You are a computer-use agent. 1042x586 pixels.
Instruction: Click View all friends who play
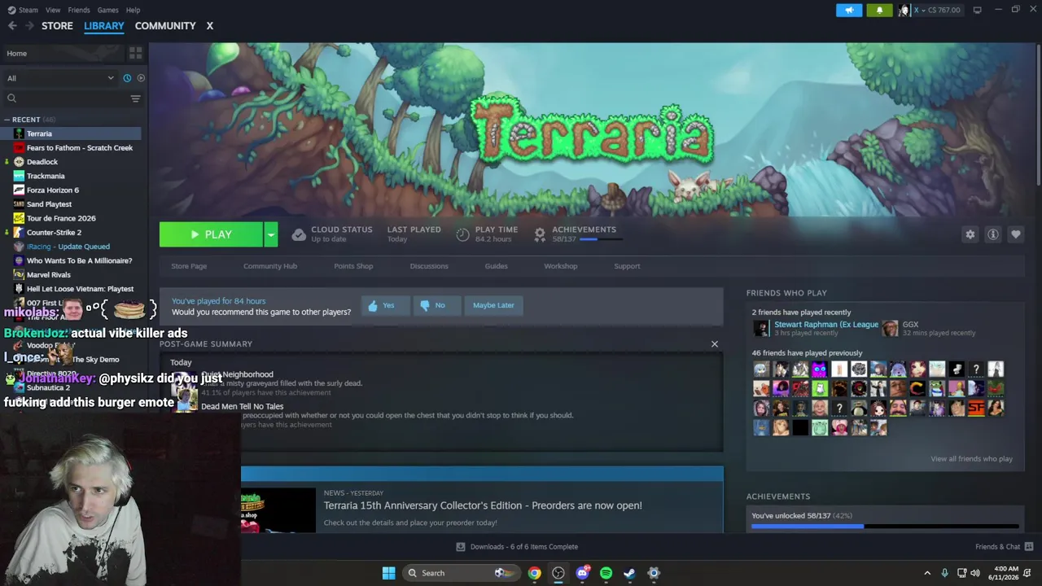(971, 459)
